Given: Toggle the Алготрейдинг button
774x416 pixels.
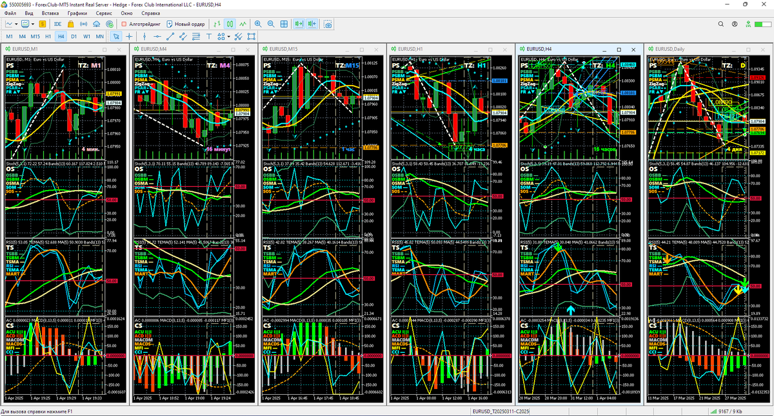Looking at the screenshot, I should coord(141,24).
